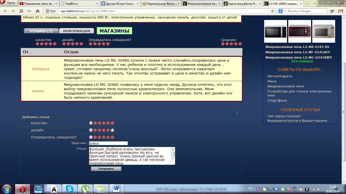Viewport: 346px width, 194px height.
Task: Open the red LG microwave thumbnail
Action: 300,31
